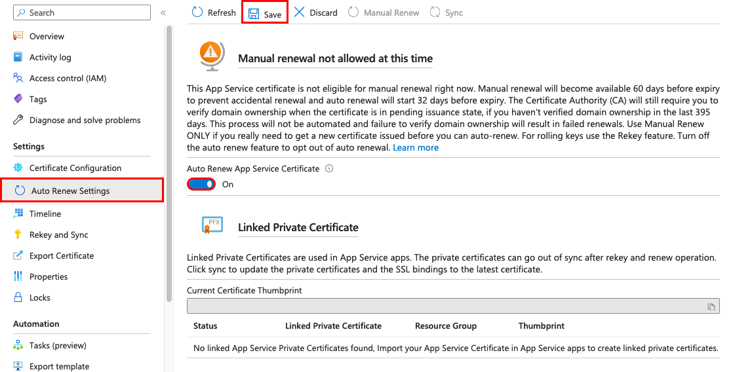Click the Locks padlock icon
733x372 pixels.
point(18,298)
